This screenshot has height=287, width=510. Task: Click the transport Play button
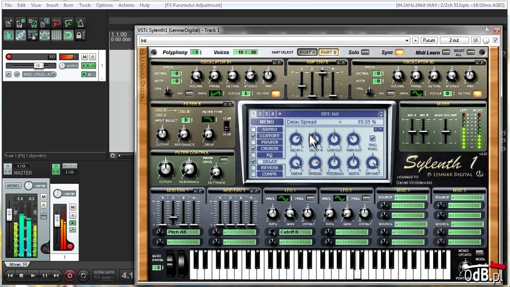33,275
